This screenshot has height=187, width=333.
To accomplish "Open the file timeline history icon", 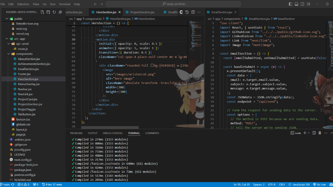I will point(187,12).
